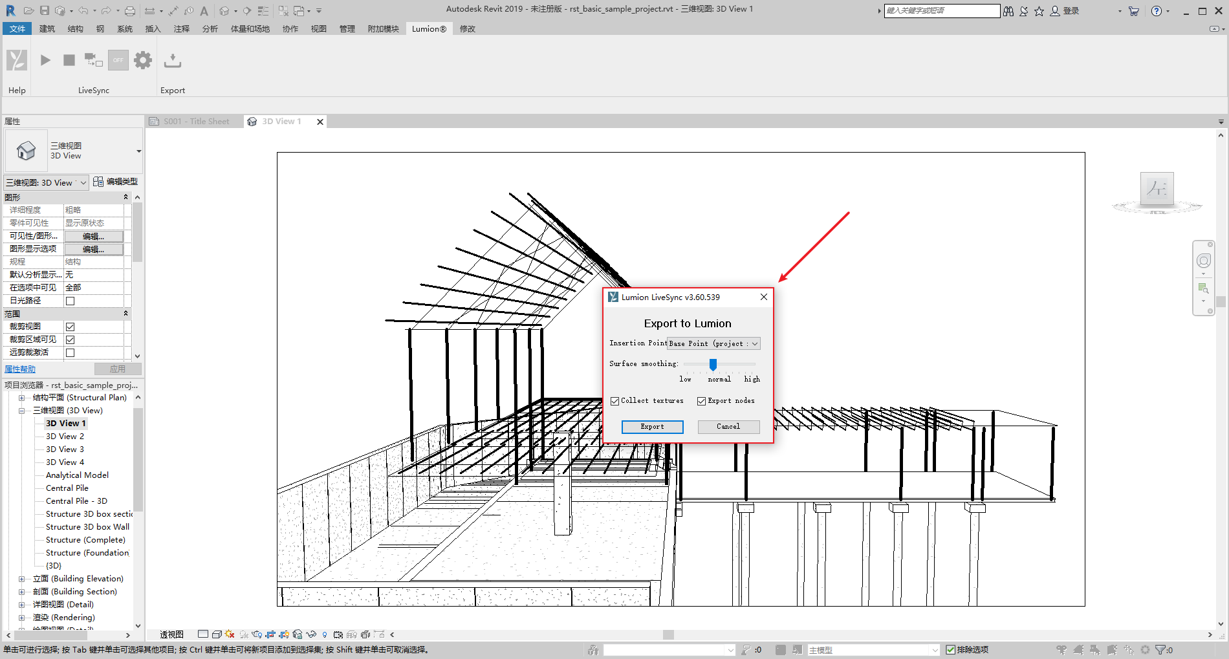Click the binoculars search icon
This screenshot has height=659, width=1229.
[1008, 11]
